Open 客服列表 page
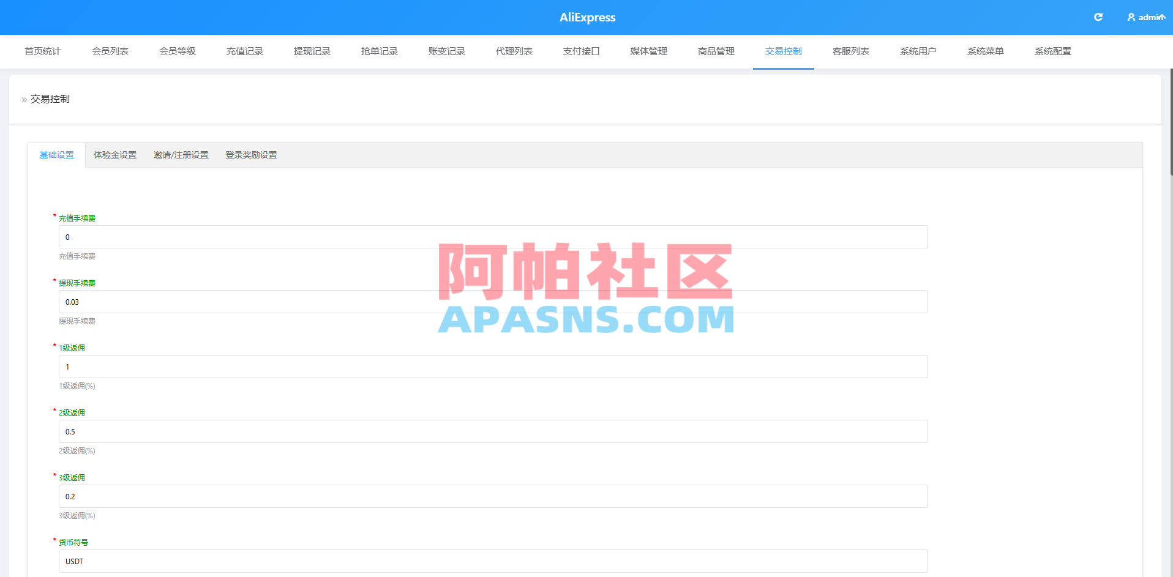This screenshot has width=1173, height=577. click(x=851, y=51)
